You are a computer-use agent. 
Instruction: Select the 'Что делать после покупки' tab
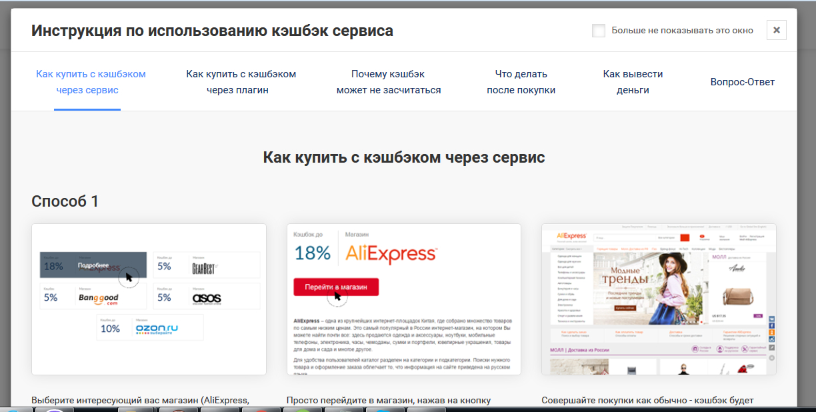coord(521,82)
